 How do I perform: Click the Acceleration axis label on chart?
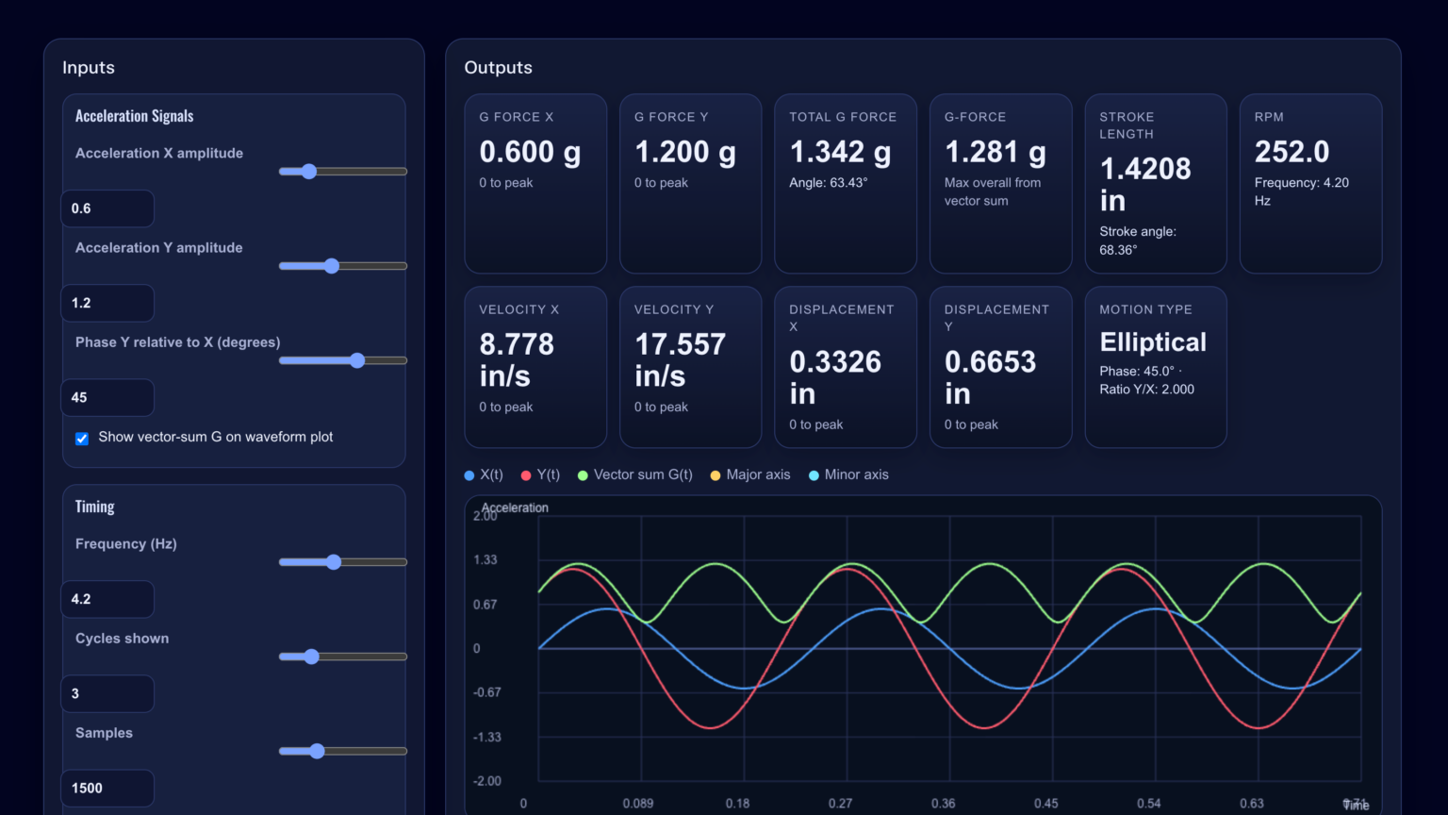[515, 507]
